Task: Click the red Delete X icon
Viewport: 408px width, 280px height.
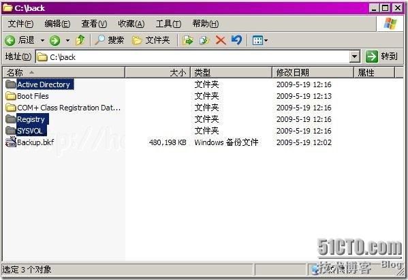Action: (x=221, y=40)
